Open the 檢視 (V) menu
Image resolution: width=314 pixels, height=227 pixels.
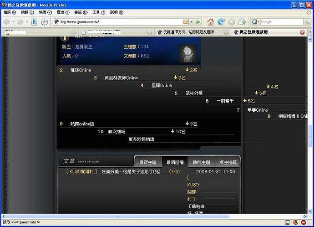[x=45, y=12]
